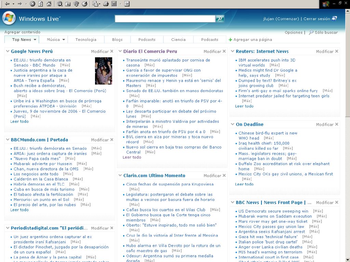Collapse the Diario El Comercio Peru module
The image size is (350, 262).
click(x=120, y=51)
